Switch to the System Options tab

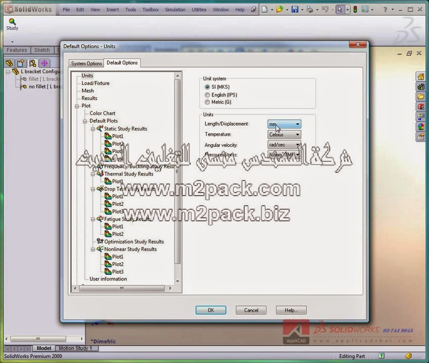[x=86, y=64]
